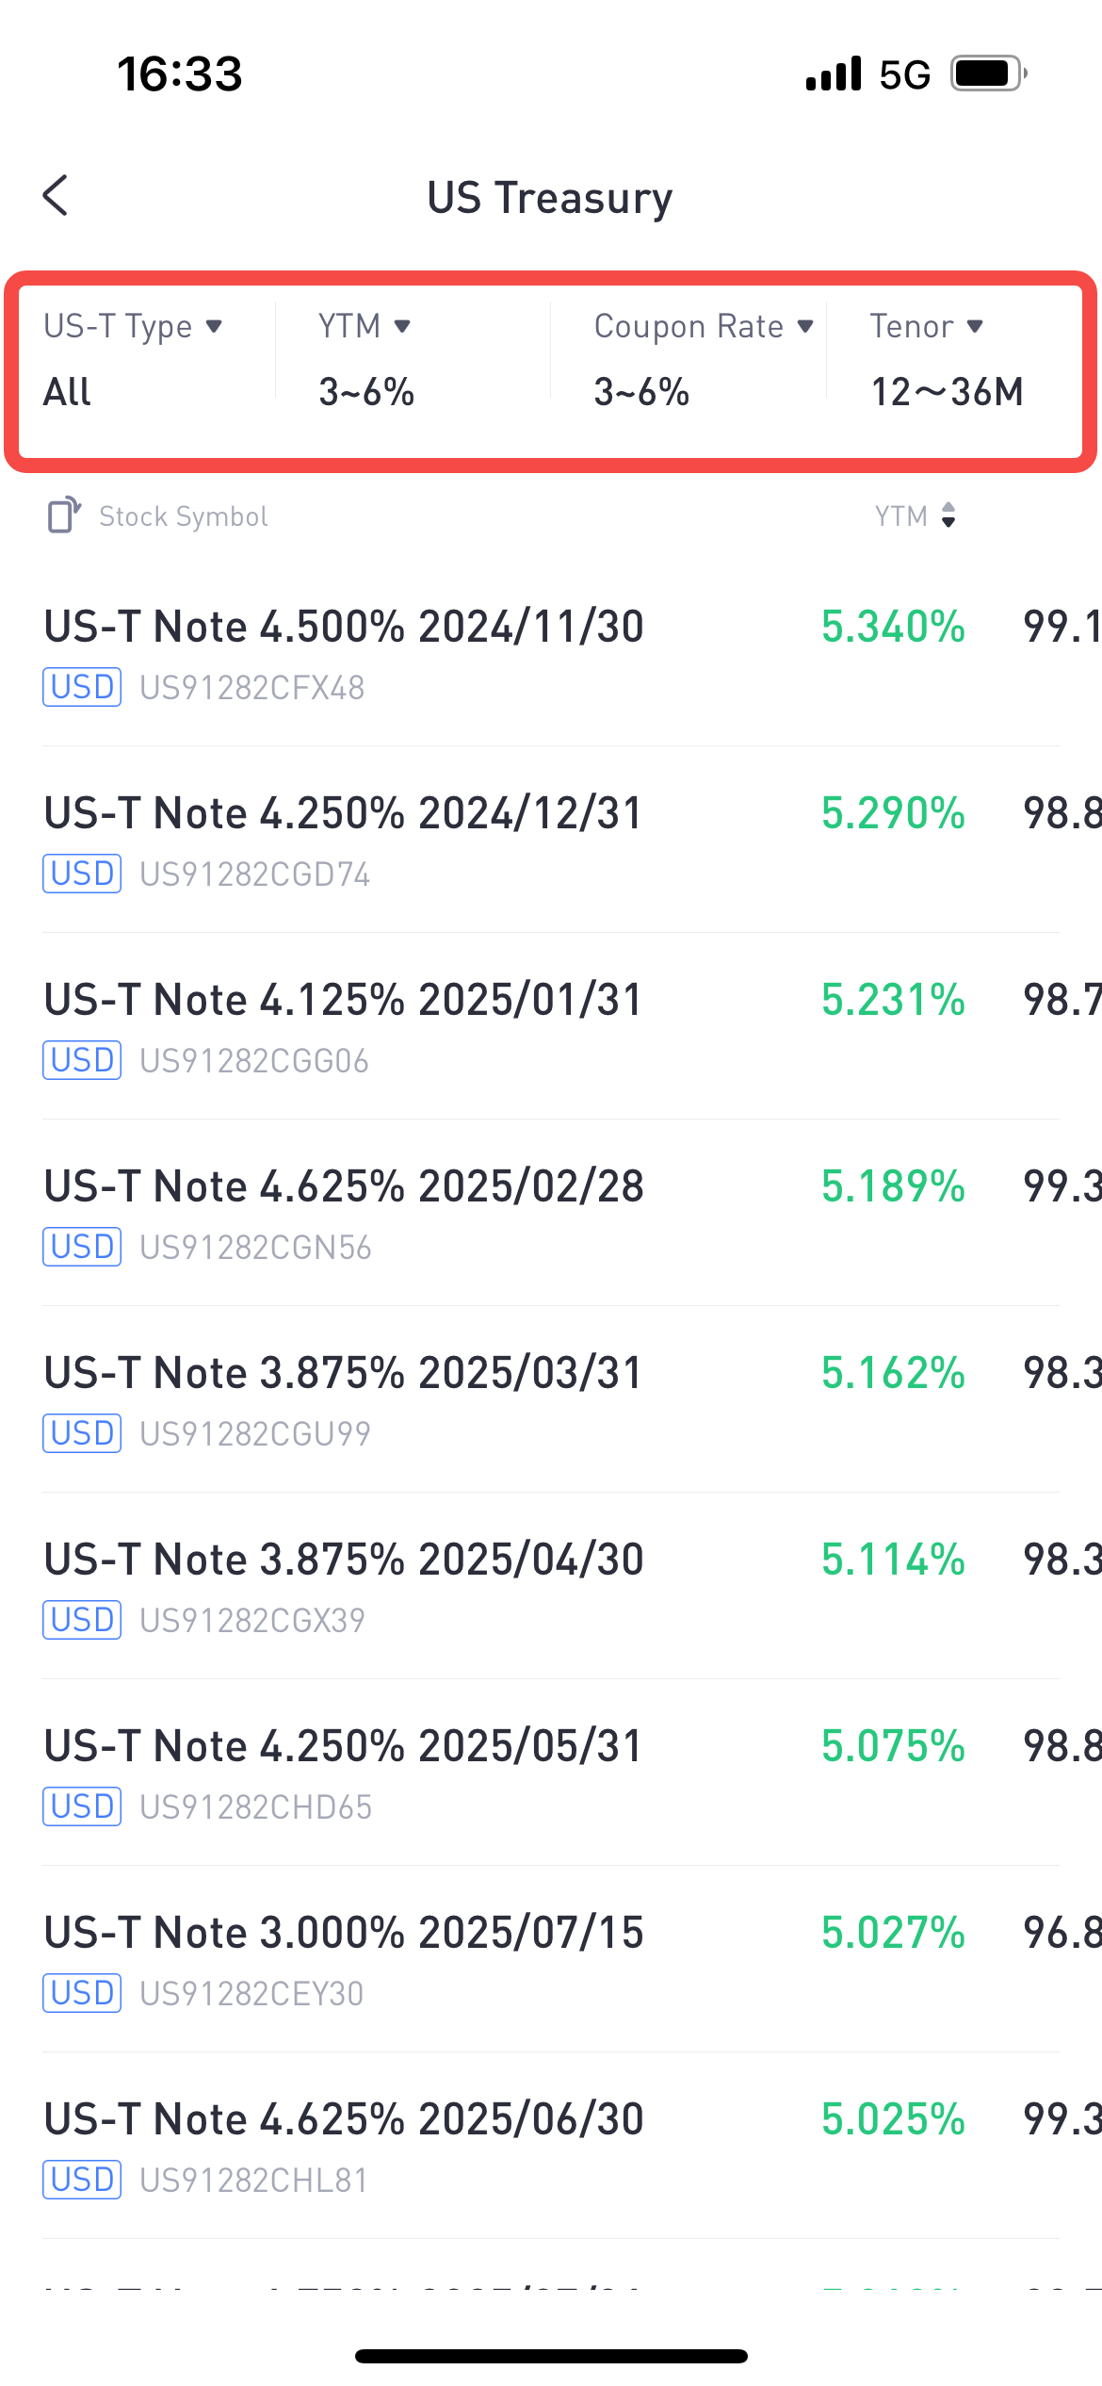
Task: Open the US-T Type filter dropdown
Action: tap(134, 358)
